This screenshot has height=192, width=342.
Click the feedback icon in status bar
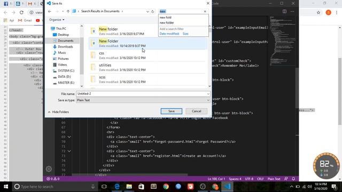pos(286,179)
